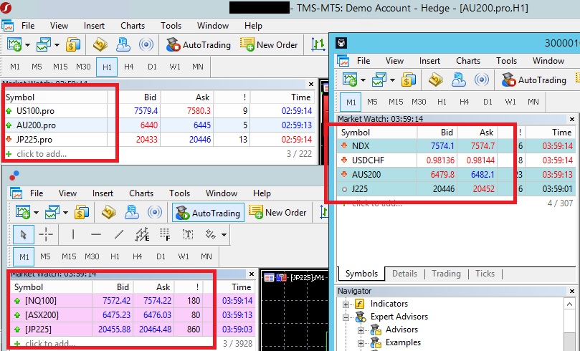The height and width of the screenshot is (351, 580).
Task: Click Profiles icon in TMS-MT5 window toolbar
Action: pos(43,44)
